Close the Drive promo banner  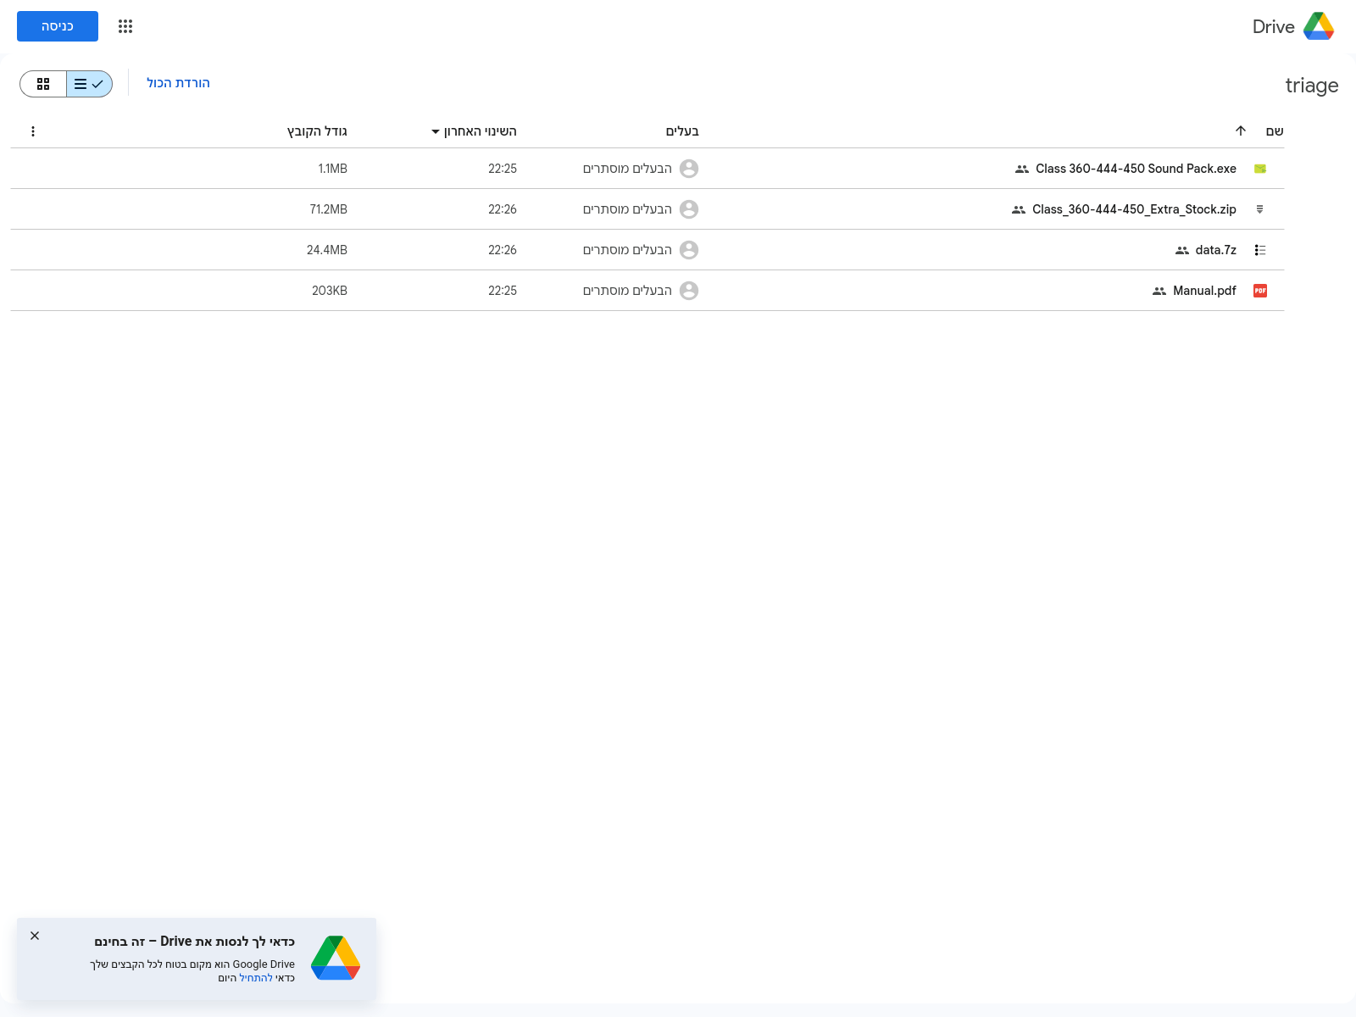tap(35, 936)
